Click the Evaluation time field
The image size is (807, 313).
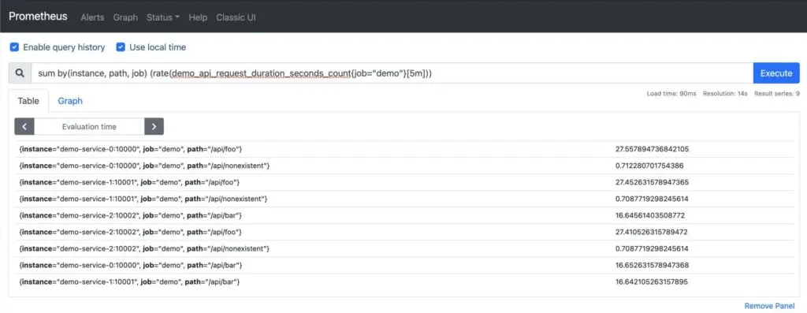(89, 127)
